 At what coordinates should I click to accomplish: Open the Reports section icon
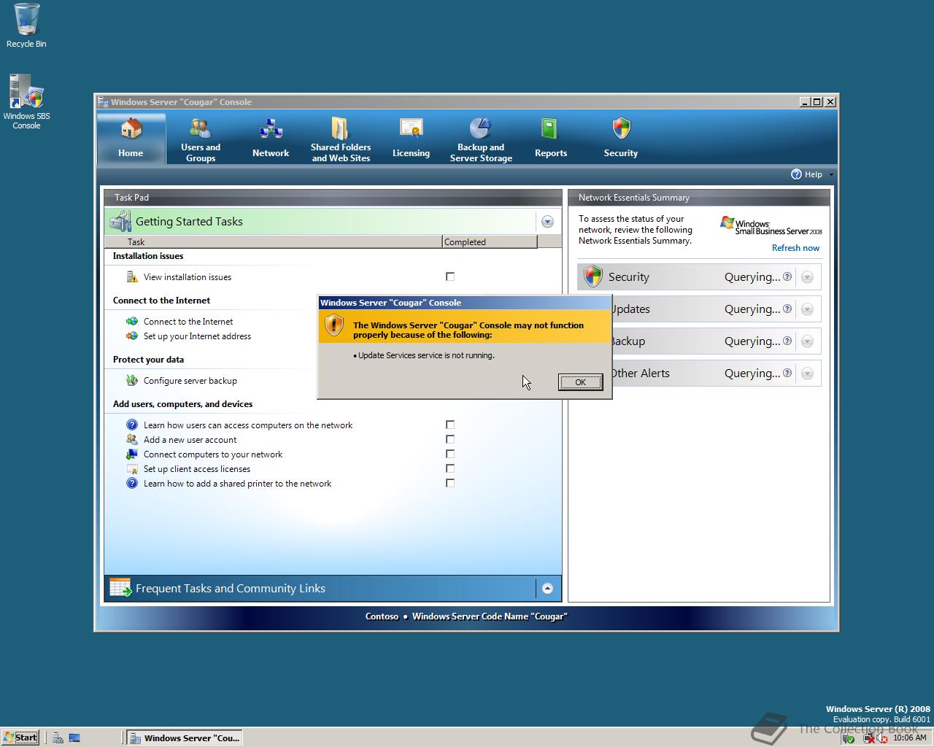click(x=549, y=129)
